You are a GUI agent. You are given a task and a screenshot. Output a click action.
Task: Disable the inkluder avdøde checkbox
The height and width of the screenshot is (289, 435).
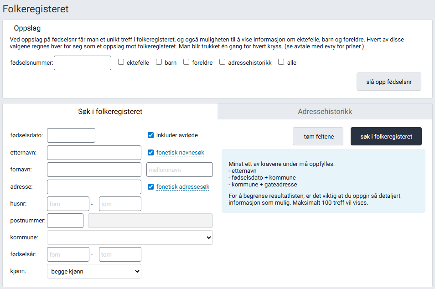coord(150,135)
